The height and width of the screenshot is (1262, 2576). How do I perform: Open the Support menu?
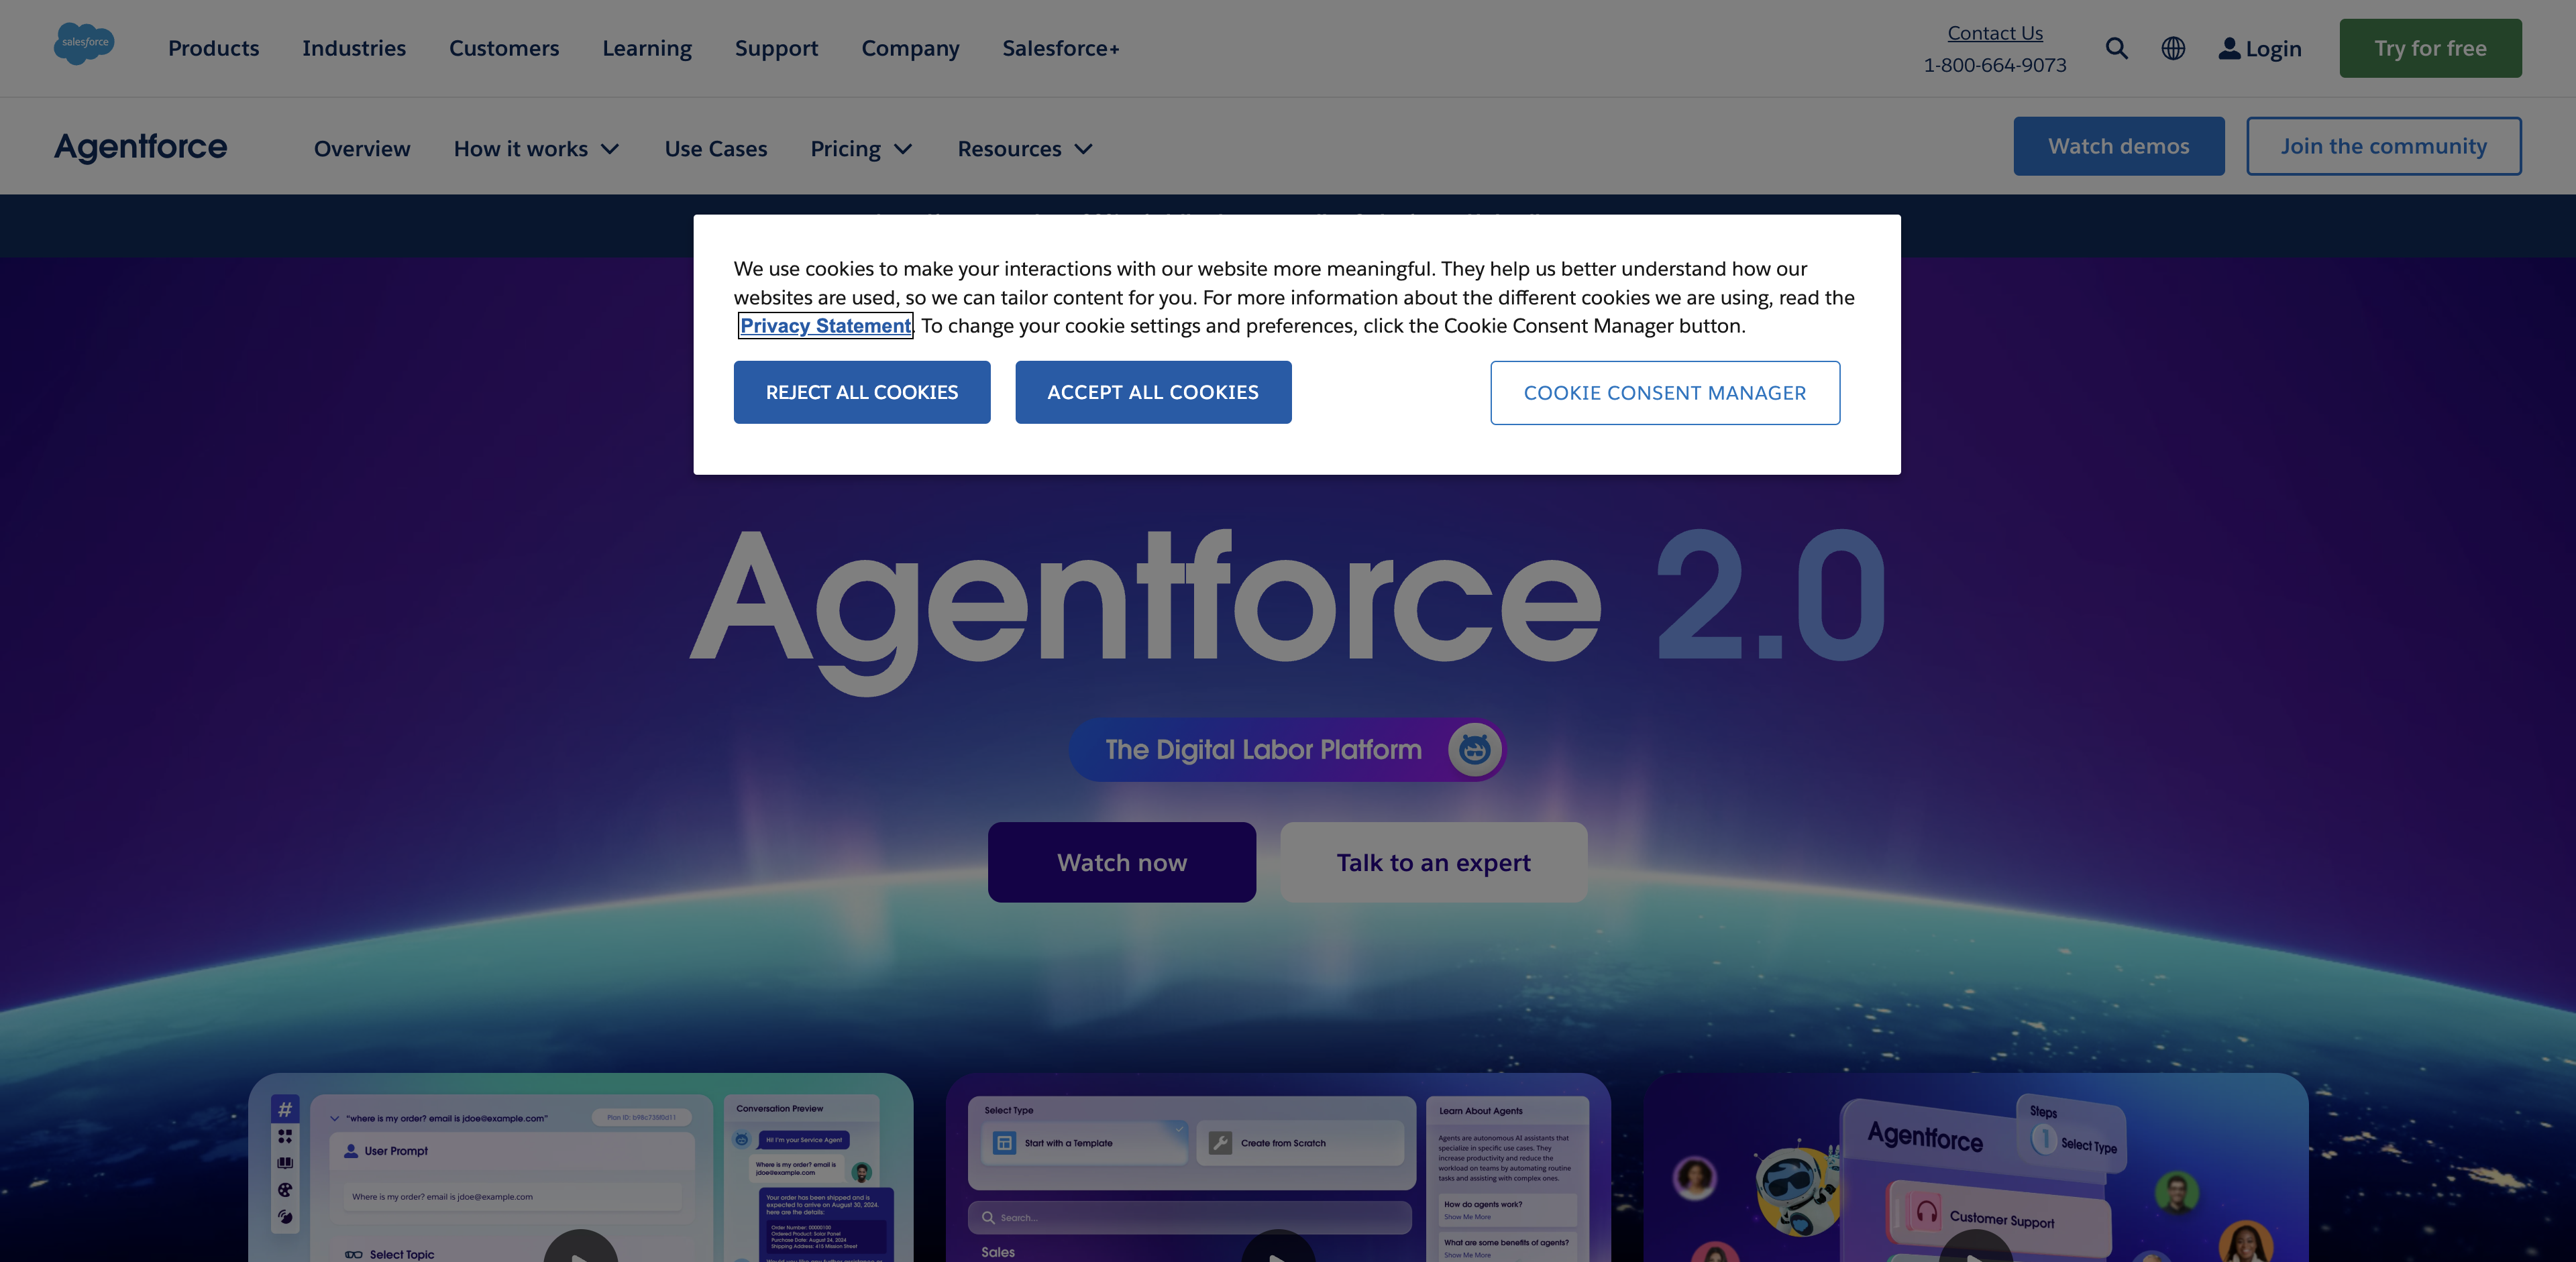776,48
